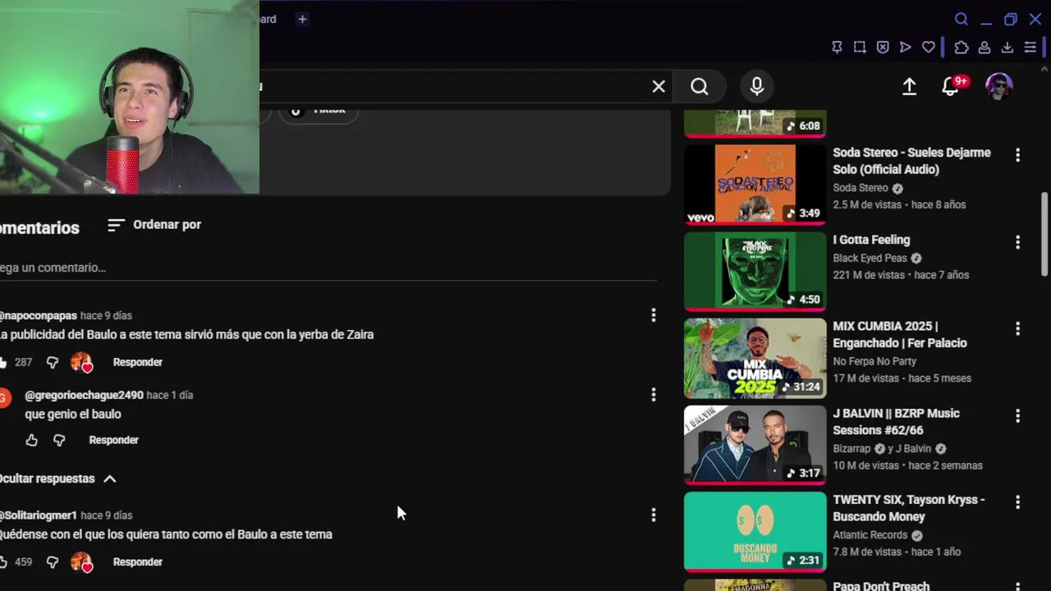Dislike the Solitariogmer1 comment

pos(53,562)
